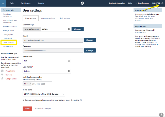Viewport: 165px width, 117px height.
Task: Open the settings gear next to POLLSTER
Action: 162,3
